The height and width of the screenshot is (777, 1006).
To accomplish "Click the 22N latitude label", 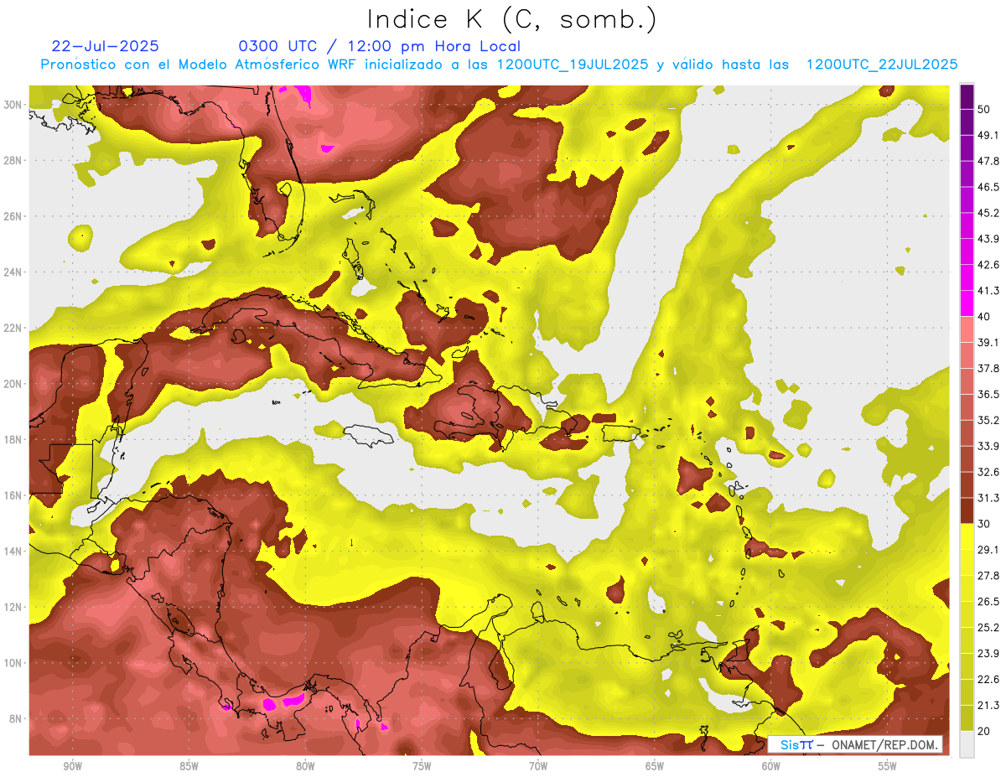I will pyautogui.click(x=14, y=328).
